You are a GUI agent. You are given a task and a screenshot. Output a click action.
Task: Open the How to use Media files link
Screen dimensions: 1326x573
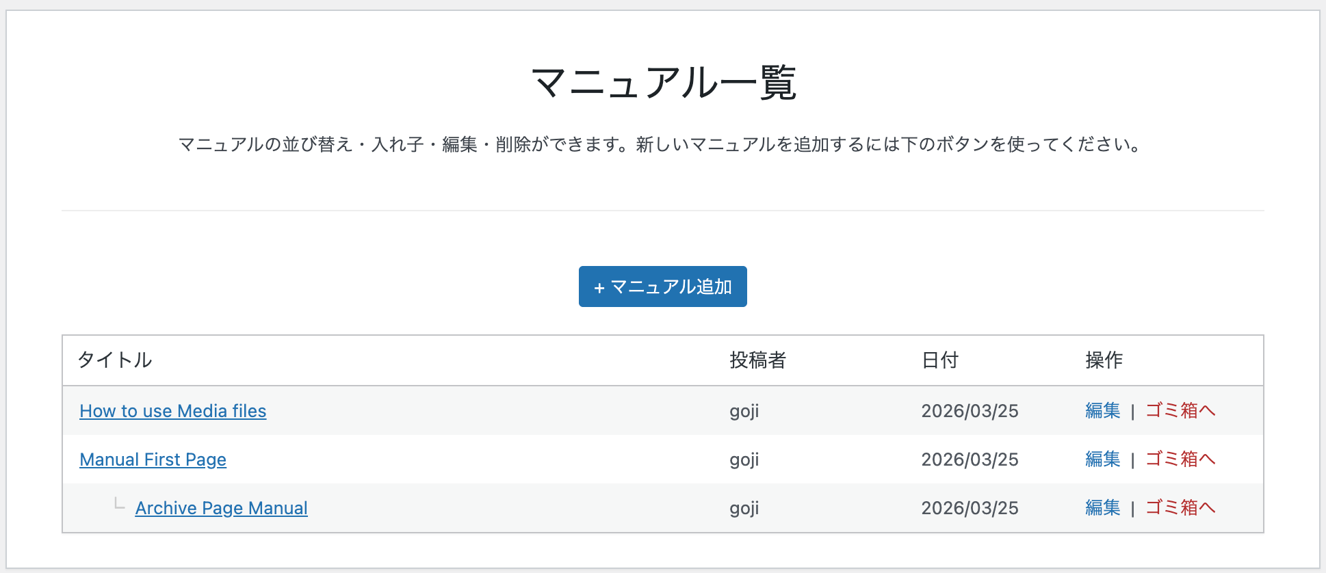[172, 411]
